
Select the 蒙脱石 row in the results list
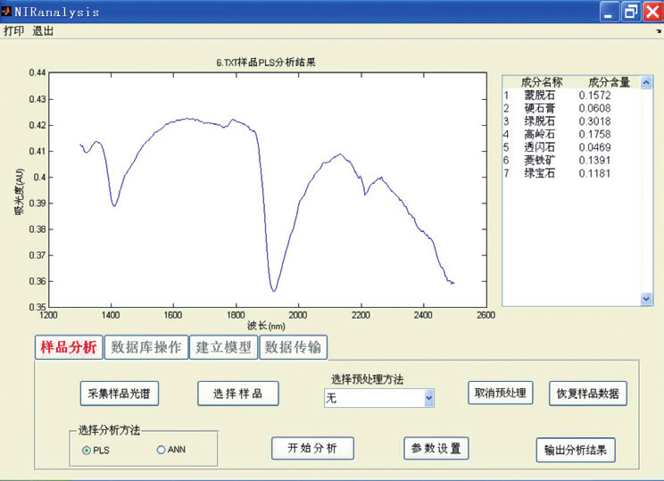pyautogui.click(x=571, y=95)
